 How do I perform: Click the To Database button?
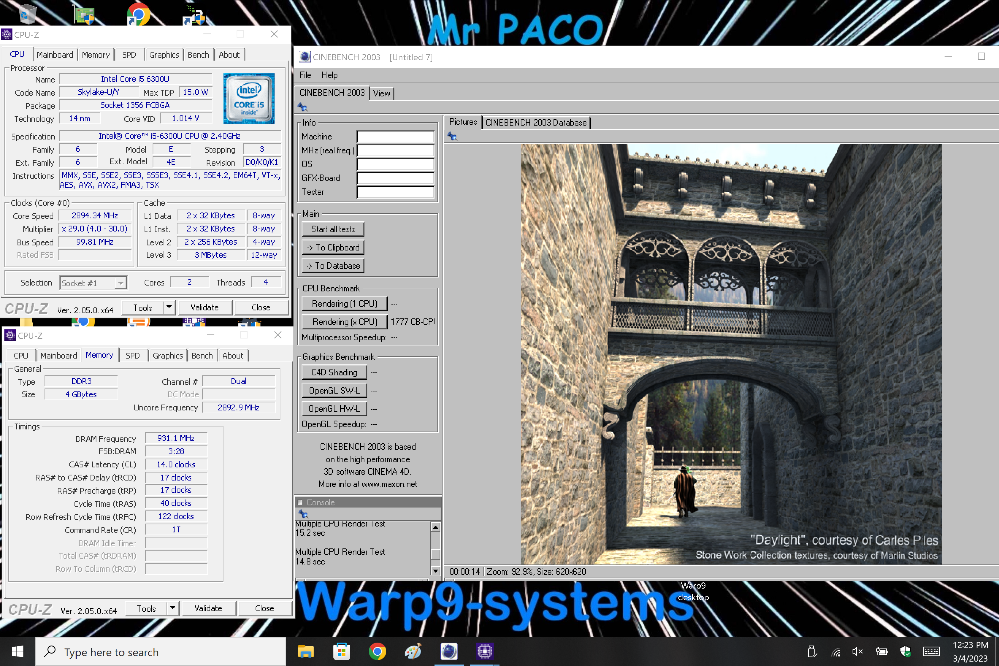[x=333, y=265]
